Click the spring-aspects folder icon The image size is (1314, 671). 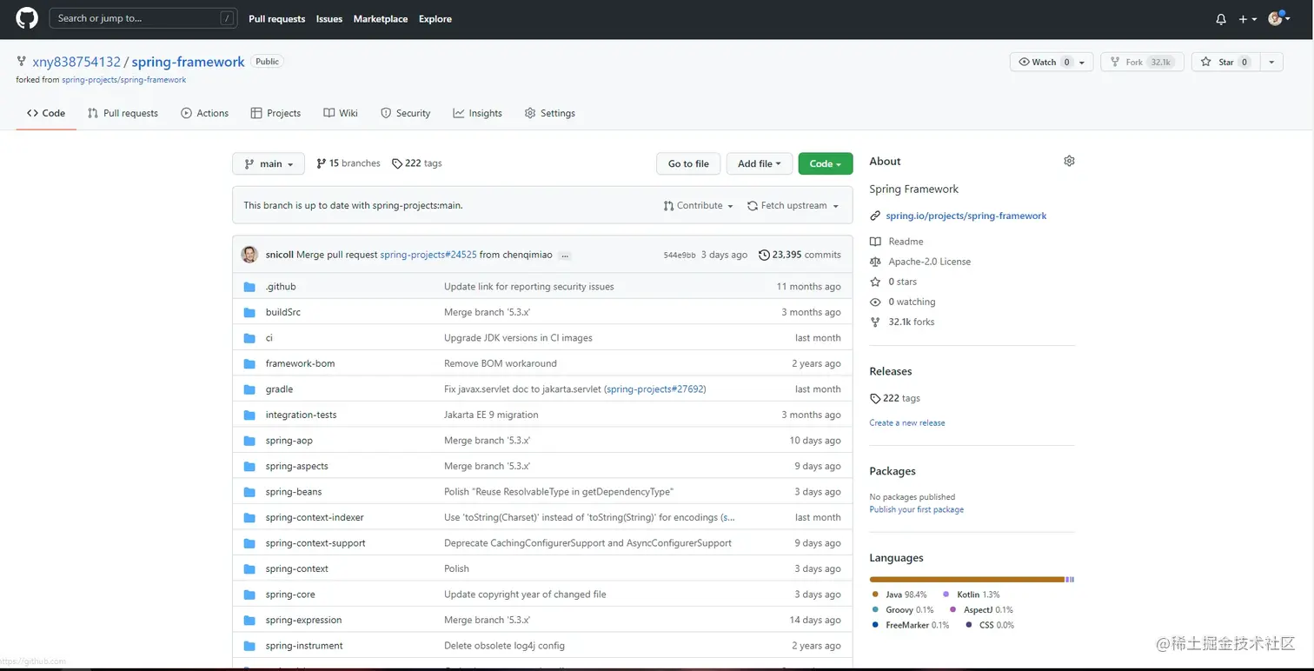[249, 466]
